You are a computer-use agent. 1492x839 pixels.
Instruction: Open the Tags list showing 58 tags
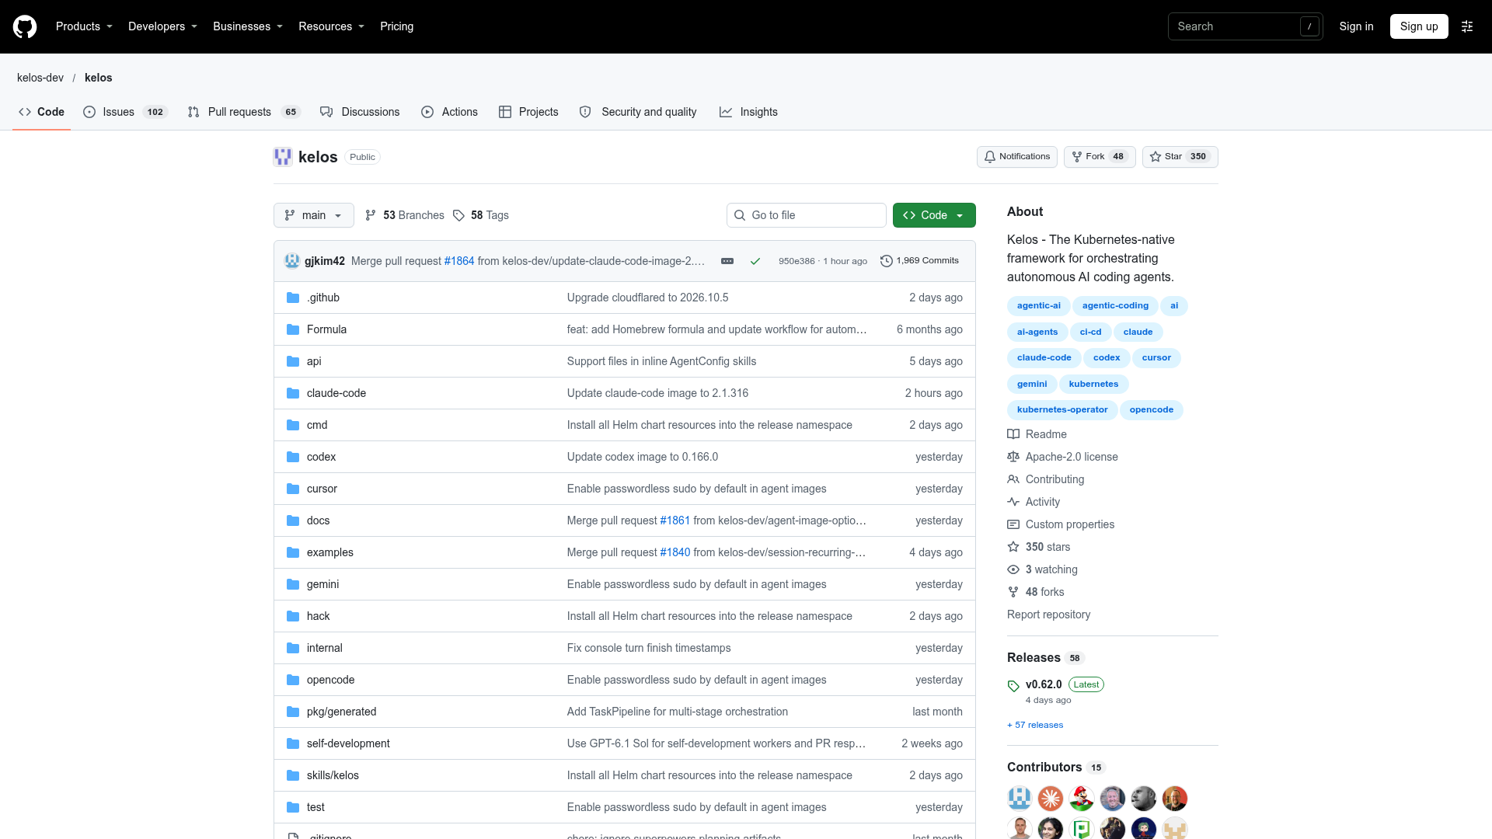[481, 215]
